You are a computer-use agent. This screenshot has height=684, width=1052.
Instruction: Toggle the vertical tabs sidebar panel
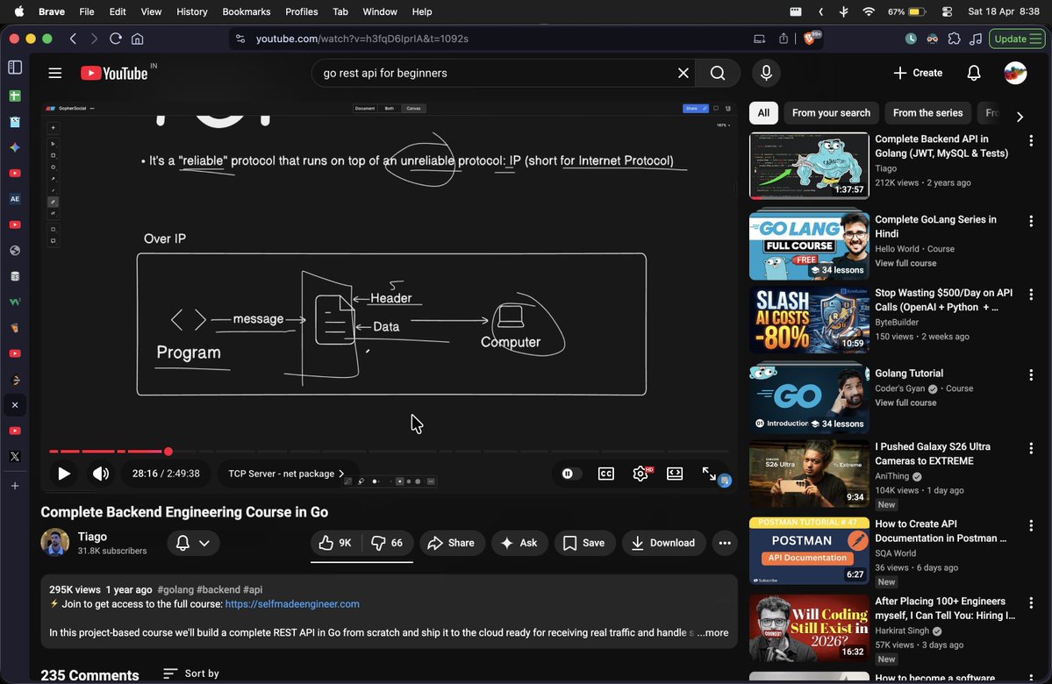point(15,67)
